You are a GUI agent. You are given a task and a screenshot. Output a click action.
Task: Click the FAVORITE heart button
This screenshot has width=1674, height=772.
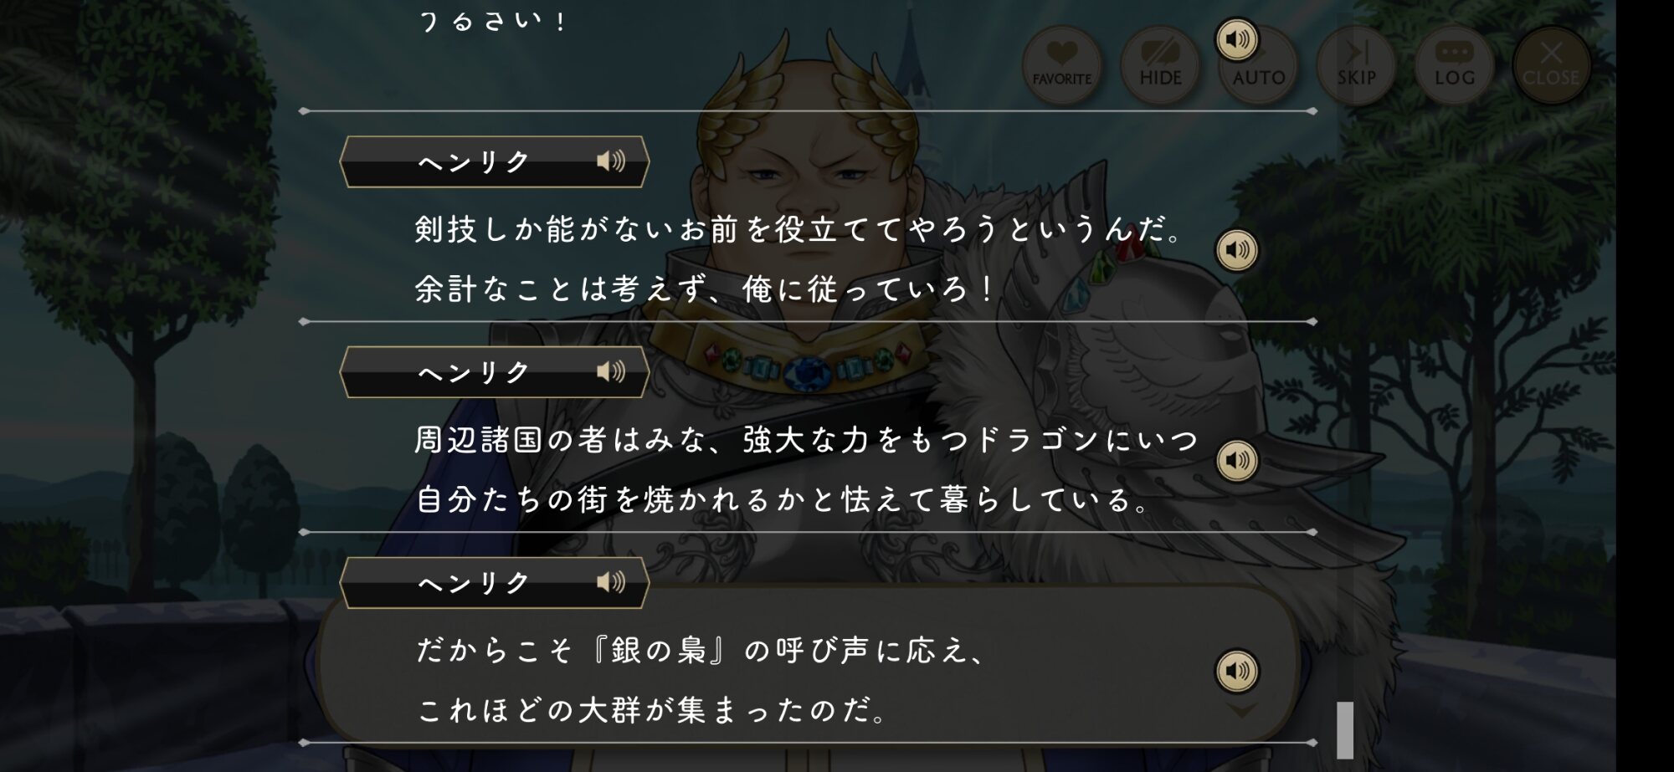1061,65
